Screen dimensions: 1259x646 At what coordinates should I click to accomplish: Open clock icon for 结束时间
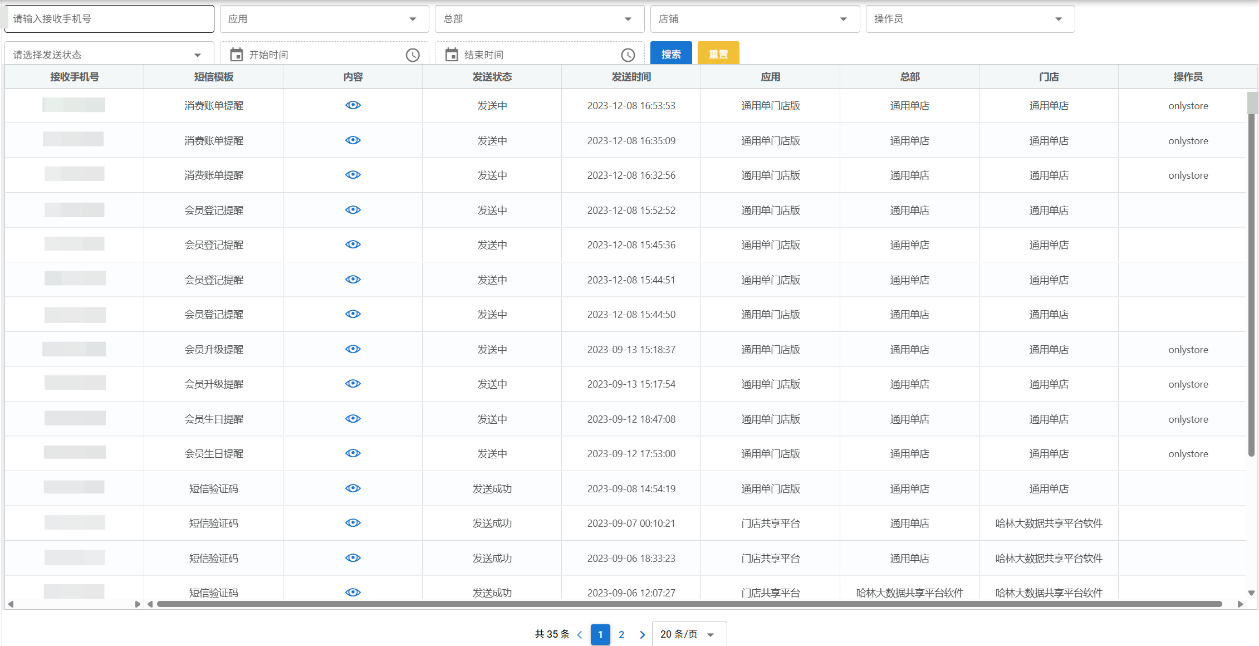point(628,55)
